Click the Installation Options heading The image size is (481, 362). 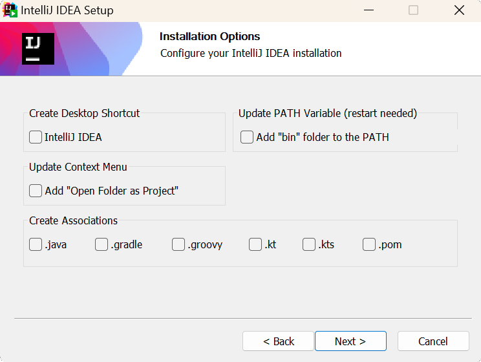point(210,36)
